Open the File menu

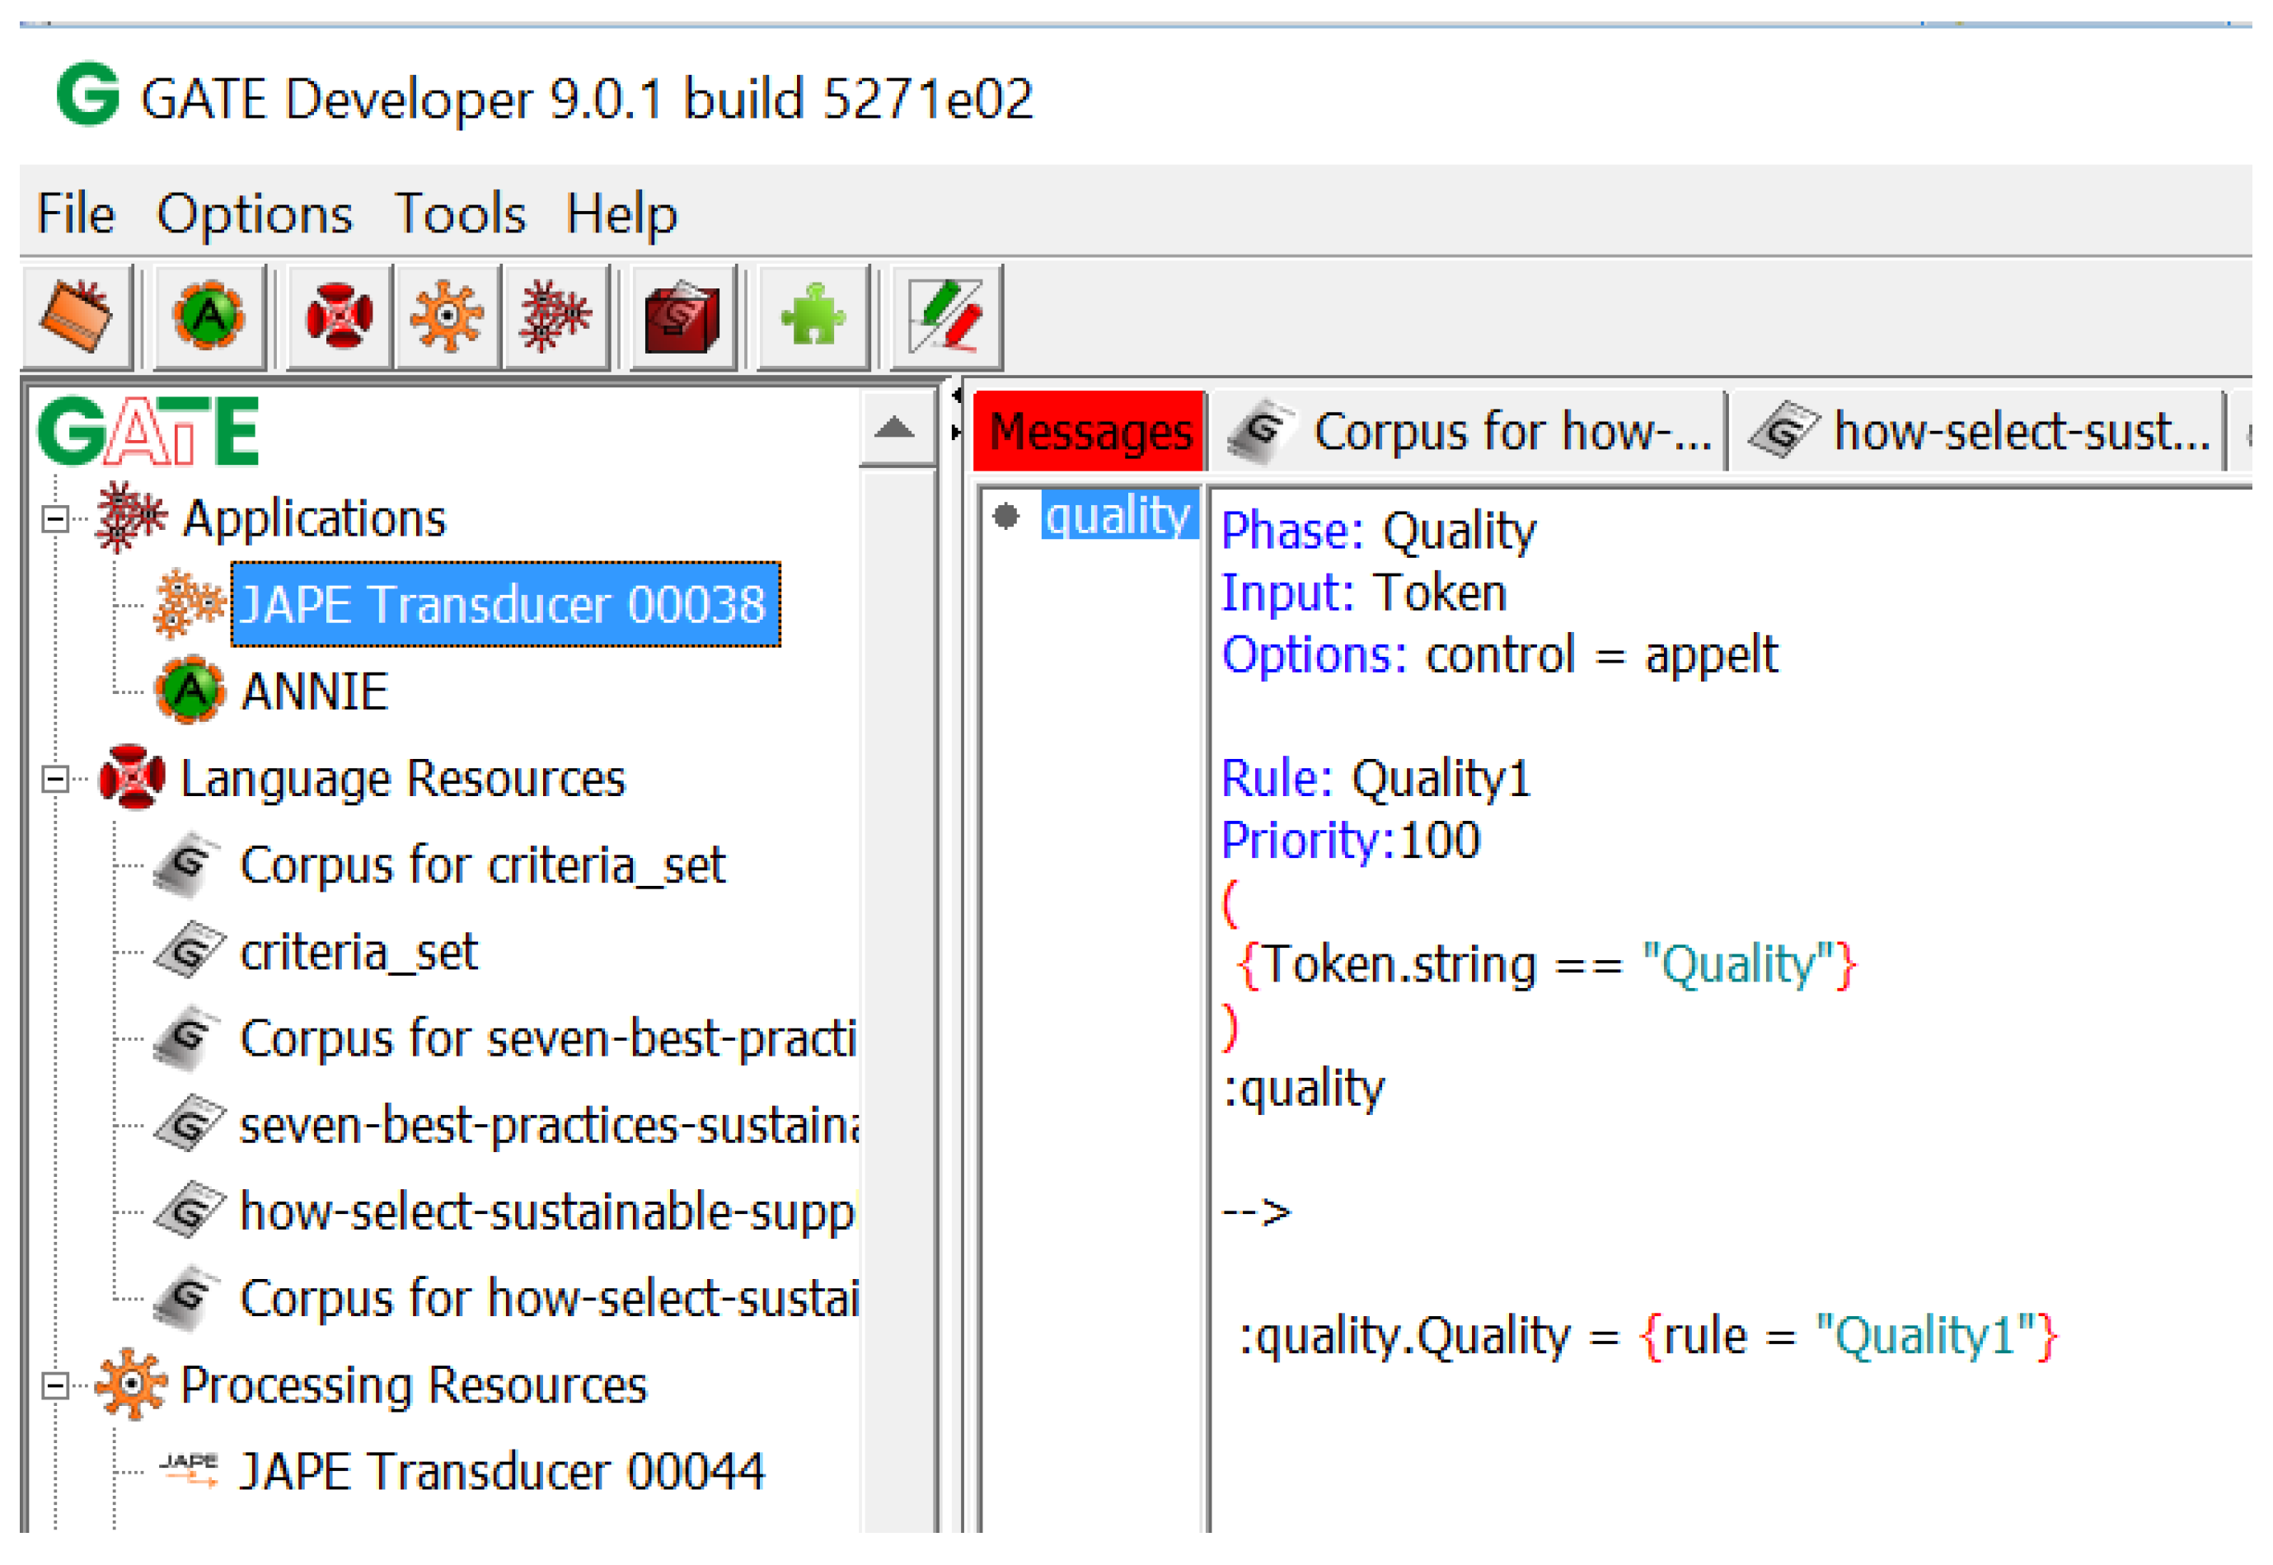(76, 213)
